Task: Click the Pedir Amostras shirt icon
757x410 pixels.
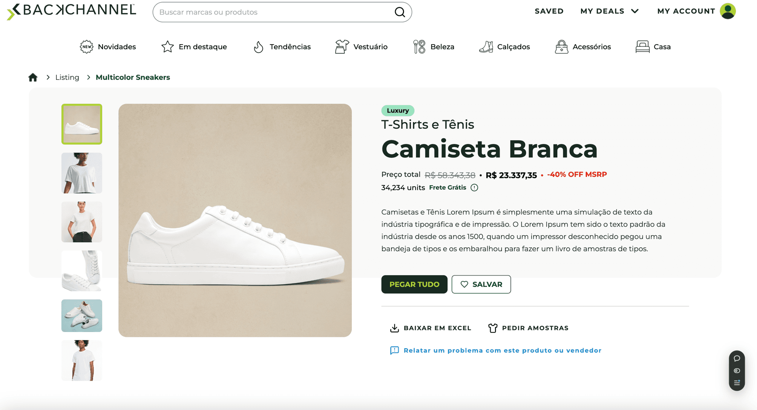Action: click(493, 328)
